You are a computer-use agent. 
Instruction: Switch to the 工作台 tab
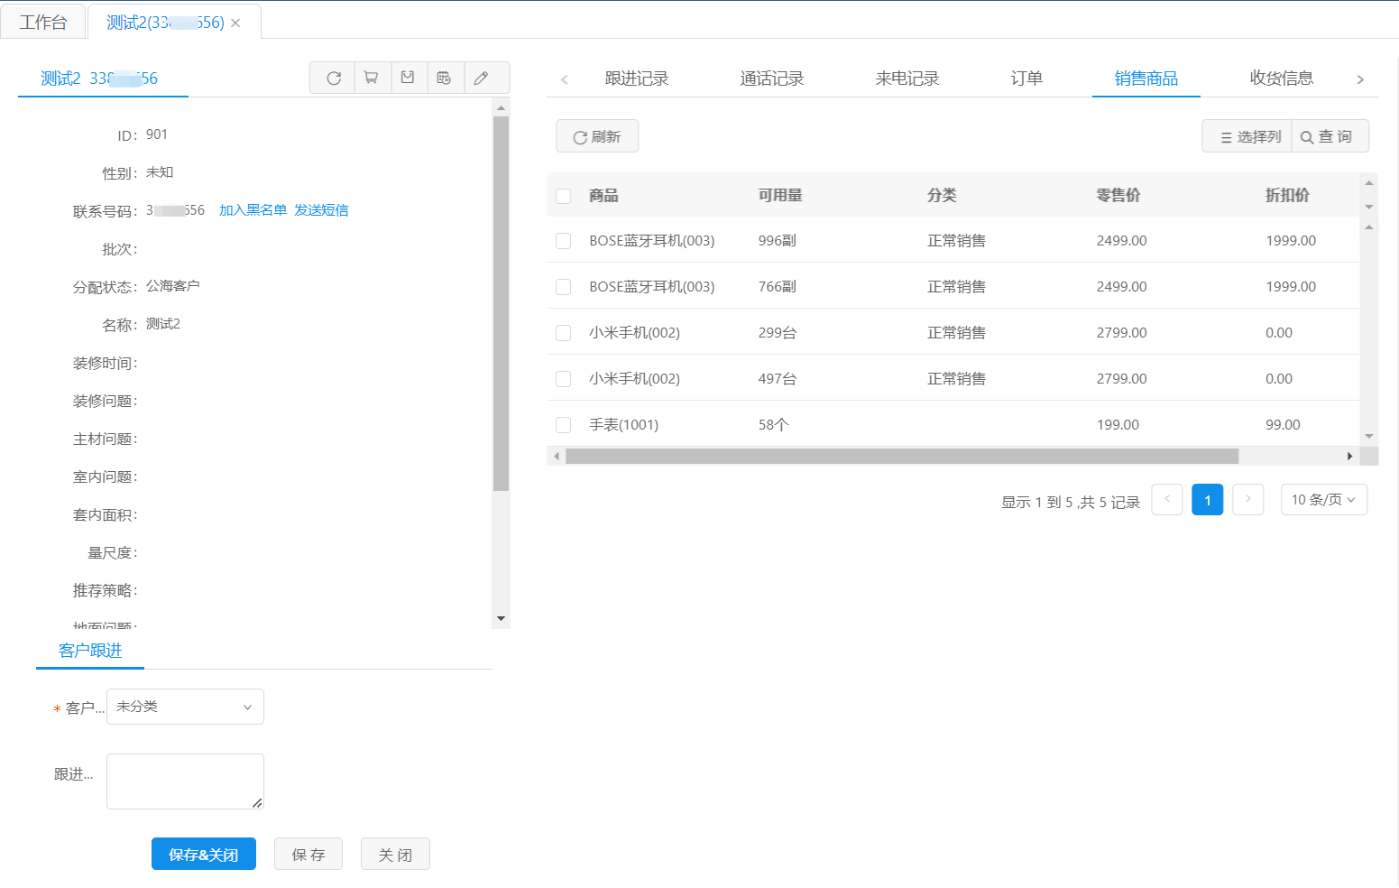click(x=43, y=23)
